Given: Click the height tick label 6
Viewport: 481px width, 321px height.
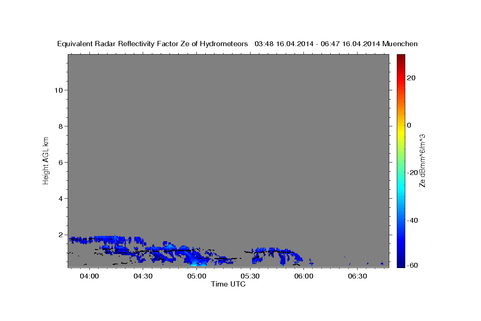Looking at the screenshot, I should click(x=61, y=162).
